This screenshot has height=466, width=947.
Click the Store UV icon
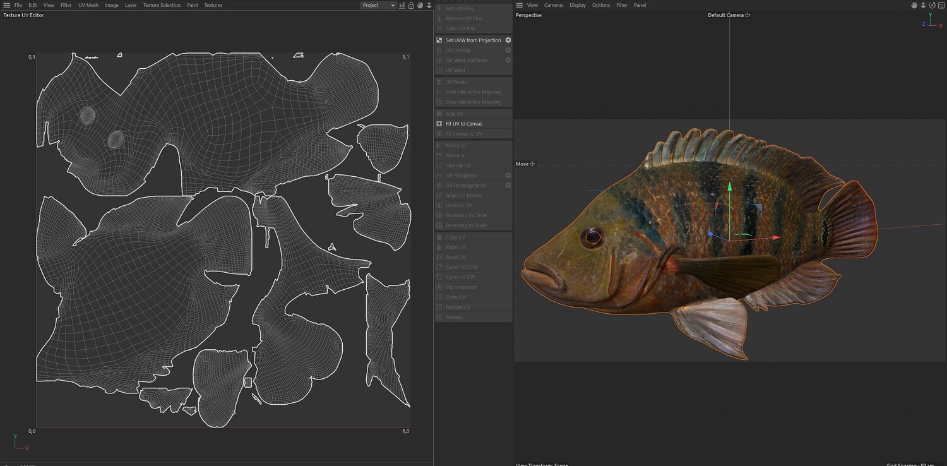point(439,297)
